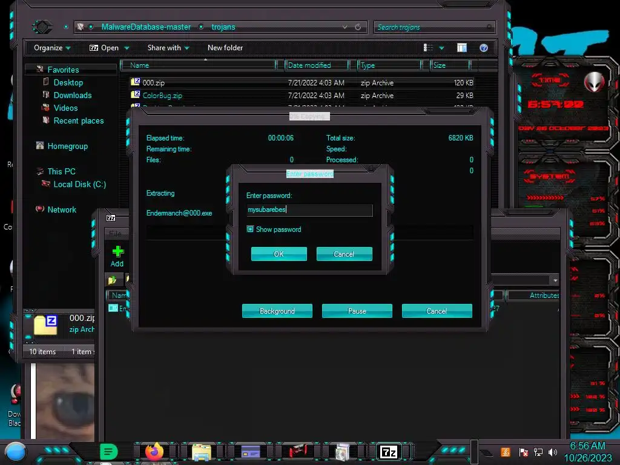Click the Search trojans box

[434, 27]
